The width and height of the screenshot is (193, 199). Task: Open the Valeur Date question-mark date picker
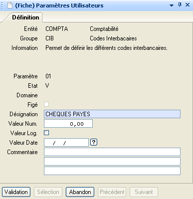tap(94, 142)
